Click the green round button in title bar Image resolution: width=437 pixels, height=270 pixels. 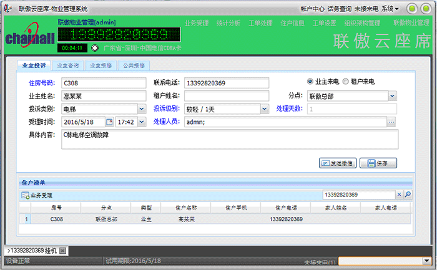coord(412,9)
